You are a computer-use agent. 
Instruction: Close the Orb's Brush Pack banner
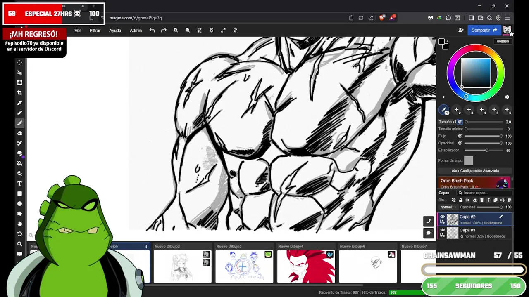(505, 181)
